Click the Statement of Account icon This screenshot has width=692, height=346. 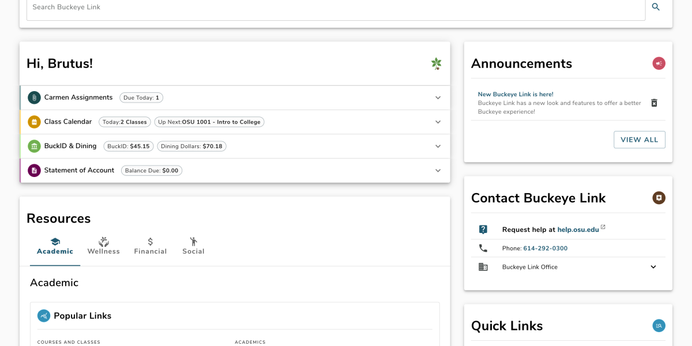(34, 170)
